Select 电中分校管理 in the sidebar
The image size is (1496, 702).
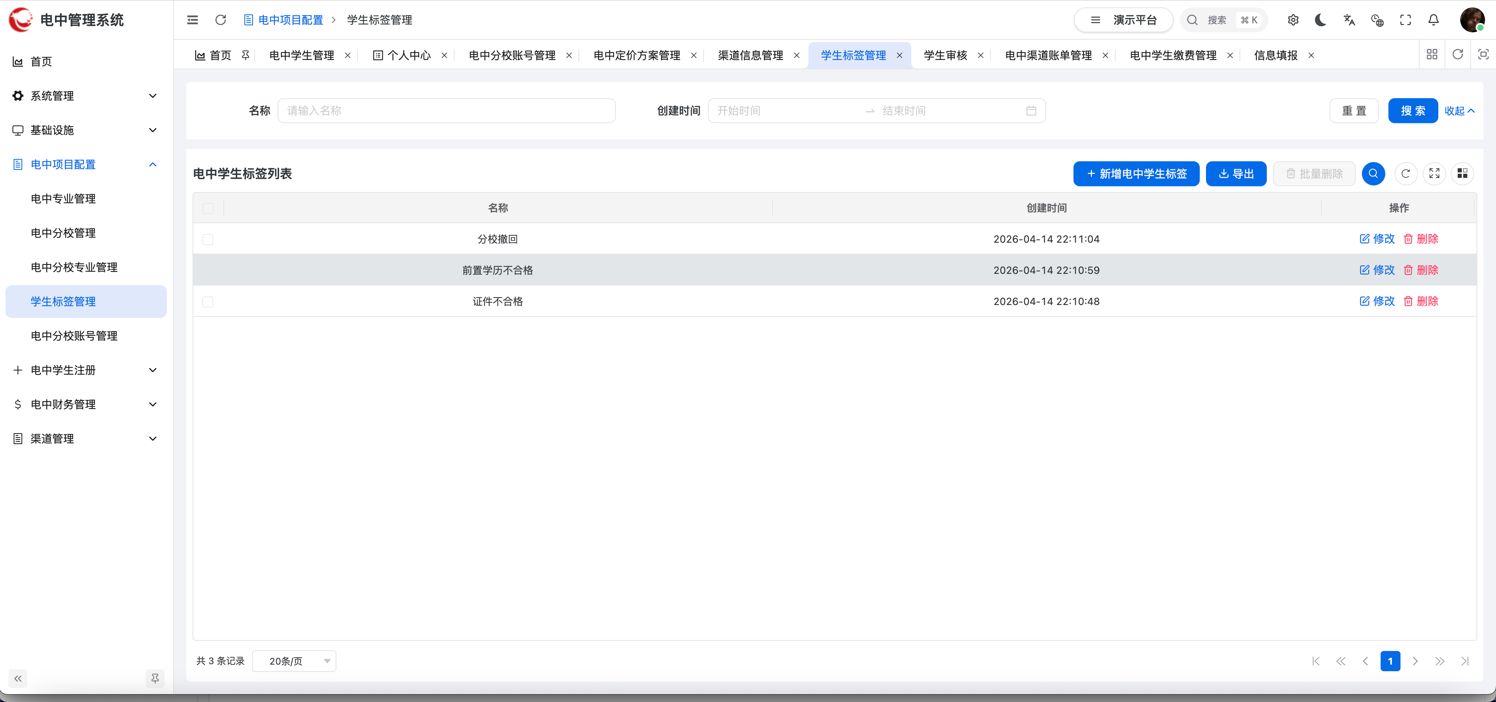63,233
